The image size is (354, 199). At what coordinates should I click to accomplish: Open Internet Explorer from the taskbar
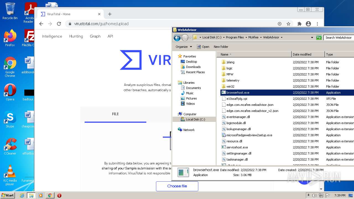[x=22, y=195]
